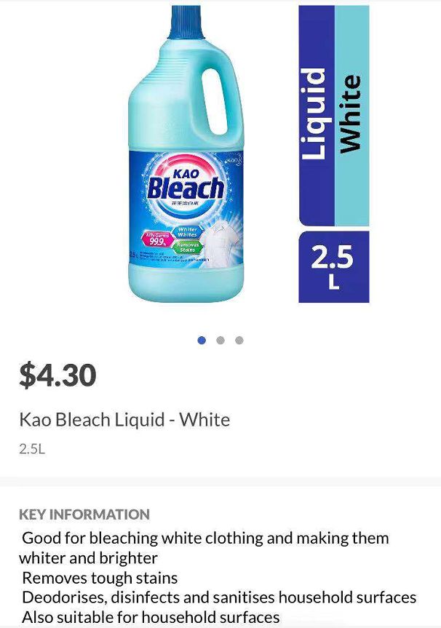Click the vertical White teal label
Image resolution: width=441 pixels, height=628 pixels.
351,115
